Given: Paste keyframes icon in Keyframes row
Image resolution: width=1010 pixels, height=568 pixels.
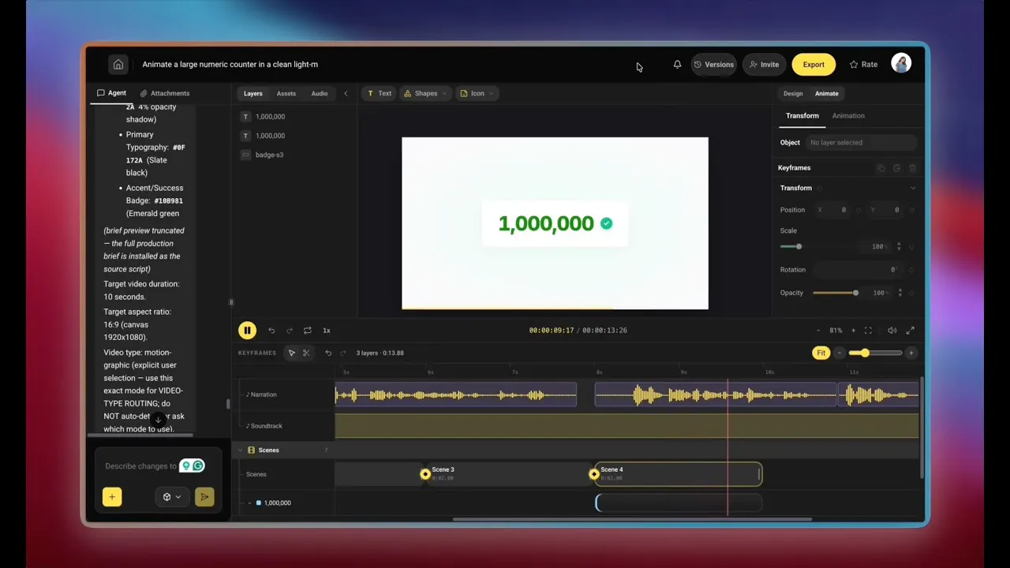Looking at the screenshot, I should point(897,168).
